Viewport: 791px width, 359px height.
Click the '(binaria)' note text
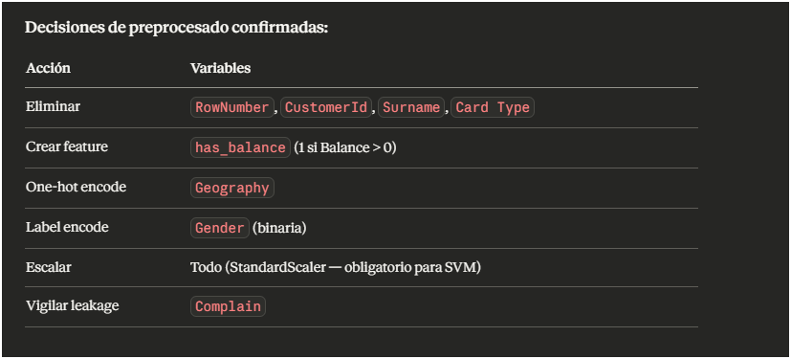[x=279, y=228]
